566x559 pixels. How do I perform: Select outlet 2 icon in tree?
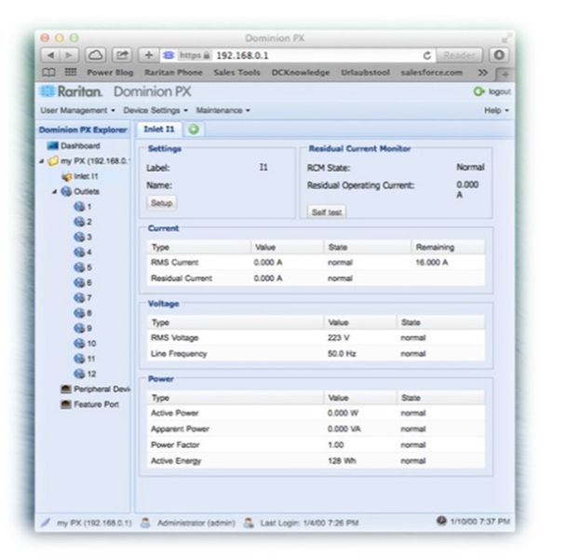(79, 222)
